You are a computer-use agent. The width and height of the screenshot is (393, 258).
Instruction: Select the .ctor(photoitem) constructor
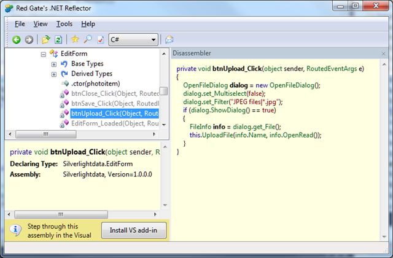tap(96, 84)
